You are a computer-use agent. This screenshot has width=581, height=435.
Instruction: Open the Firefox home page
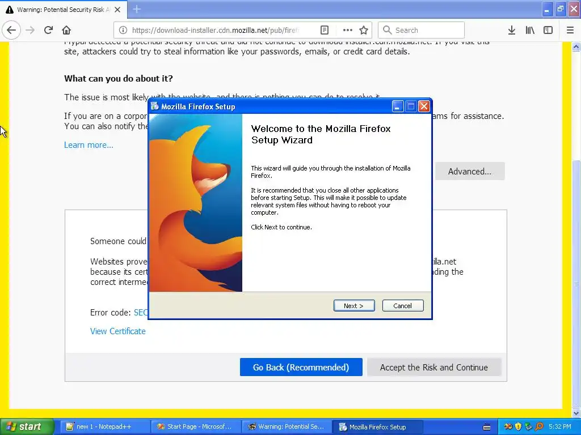click(x=66, y=30)
